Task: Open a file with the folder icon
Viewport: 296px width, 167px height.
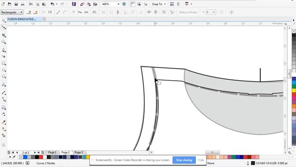Action: tap(9, 4)
